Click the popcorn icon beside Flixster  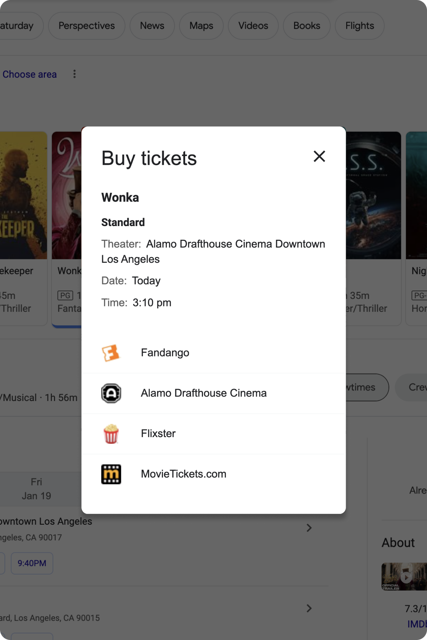click(x=111, y=434)
